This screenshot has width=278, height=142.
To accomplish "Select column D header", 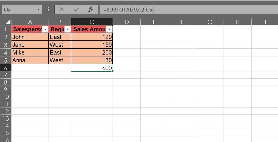I will (x=126, y=22).
